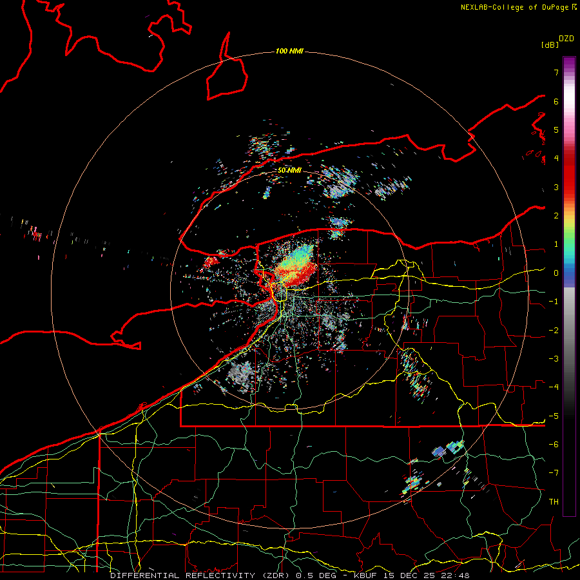Click the DZD legend title
580x580 pixels.
(x=566, y=39)
